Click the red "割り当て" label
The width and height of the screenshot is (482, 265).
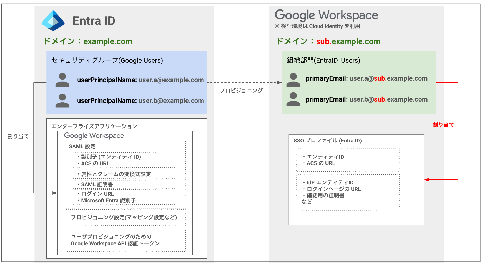coord(443,125)
